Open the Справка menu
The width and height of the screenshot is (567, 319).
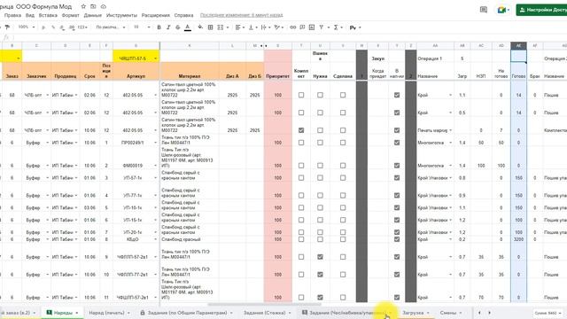coord(183,15)
